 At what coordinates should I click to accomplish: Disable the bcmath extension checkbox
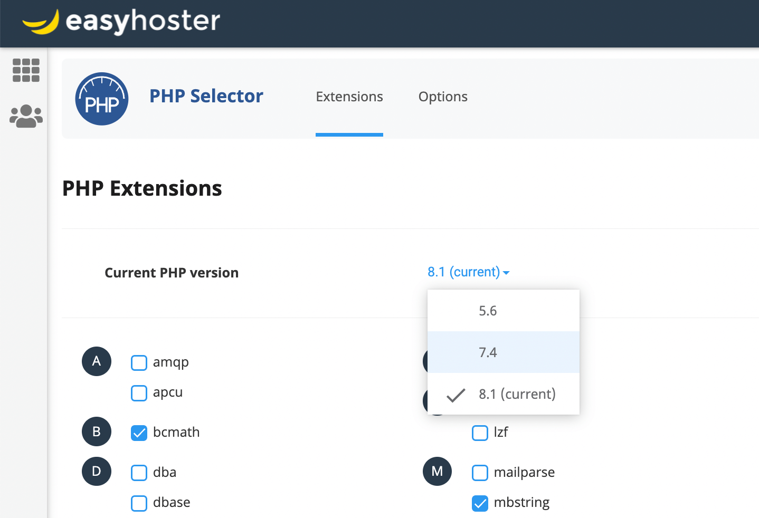139,433
